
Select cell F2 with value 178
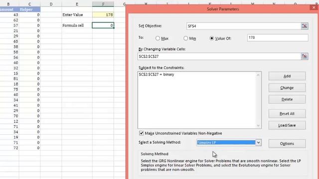[x=103, y=15]
